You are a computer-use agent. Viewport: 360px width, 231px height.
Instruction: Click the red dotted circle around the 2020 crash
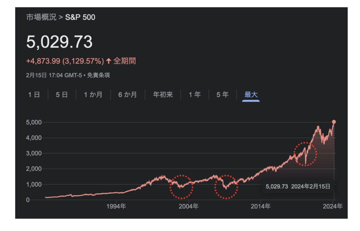pos(305,154)
